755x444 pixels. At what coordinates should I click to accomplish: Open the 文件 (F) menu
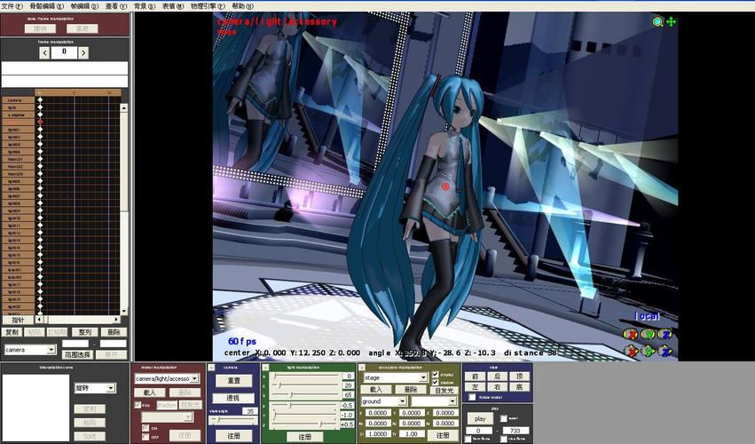(x=12, y=6)
